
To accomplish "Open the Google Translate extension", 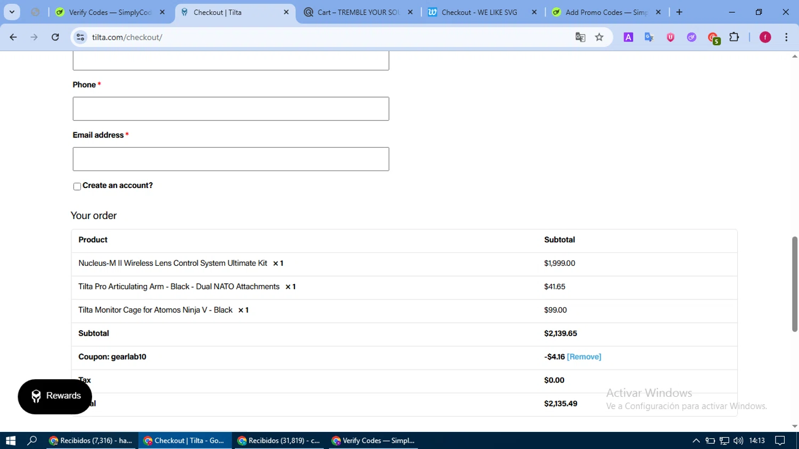I will coord(649,37).
